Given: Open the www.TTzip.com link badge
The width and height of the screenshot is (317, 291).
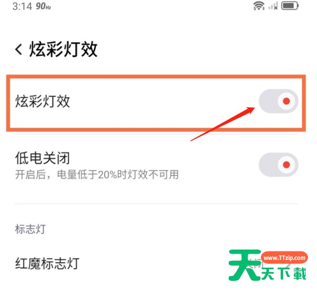Looking at the screenshot, I should pos(284,258).
